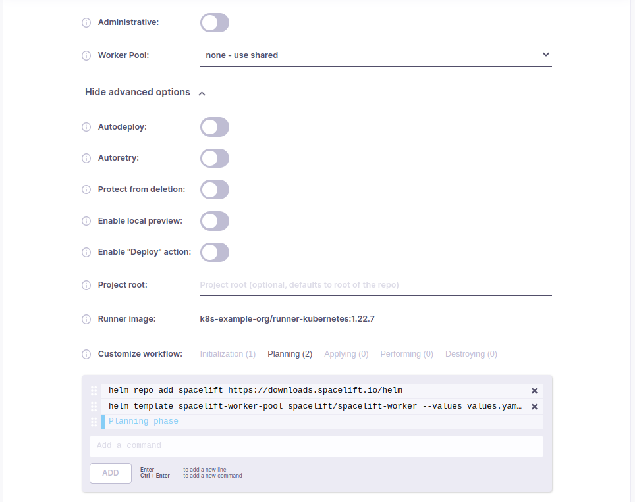Viewport: 635px width, 502px height.
Task: Toggle the Administrative switch
Action: (x=215, y=23)
